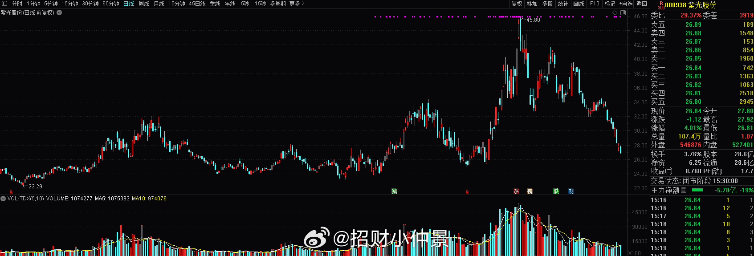
Task: Open 多周期 multi-period view
Action: 277,4
